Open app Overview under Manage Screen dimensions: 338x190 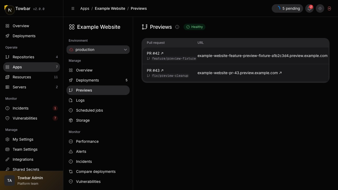click(98, 70)
